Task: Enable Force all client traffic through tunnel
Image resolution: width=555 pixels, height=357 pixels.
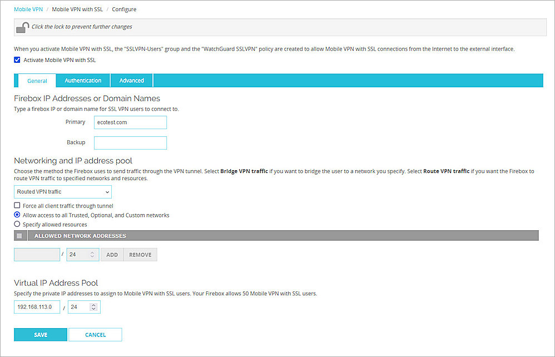Action: (17, 205)
